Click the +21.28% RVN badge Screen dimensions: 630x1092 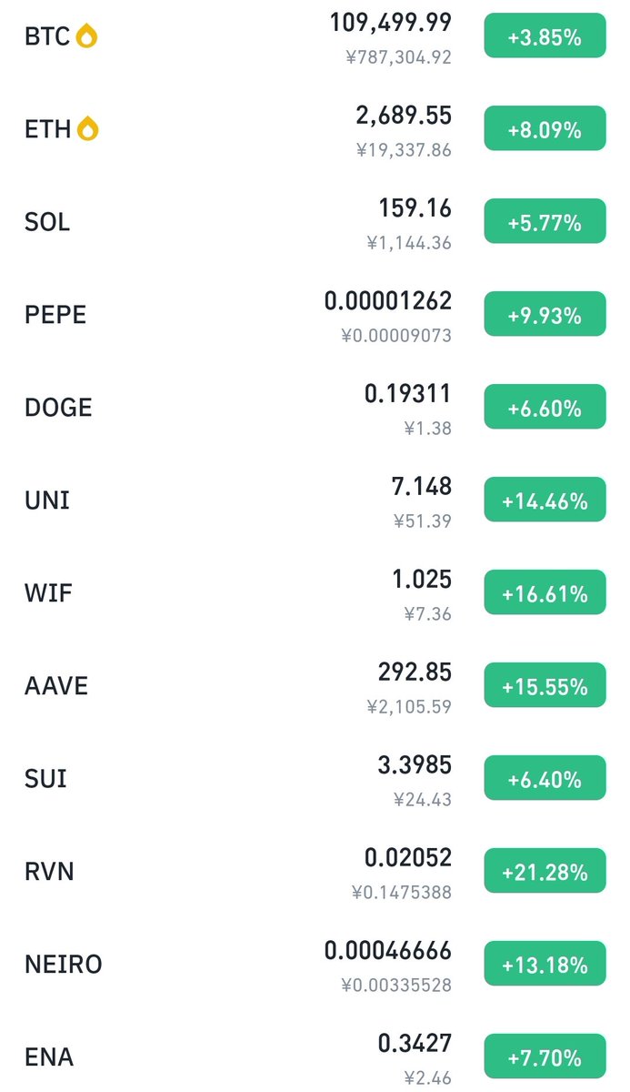click(x=545, y=873)
